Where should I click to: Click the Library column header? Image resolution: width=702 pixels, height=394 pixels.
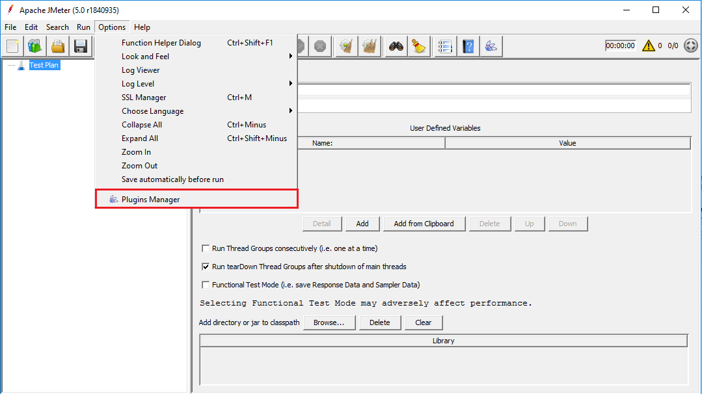click(443, 341)
